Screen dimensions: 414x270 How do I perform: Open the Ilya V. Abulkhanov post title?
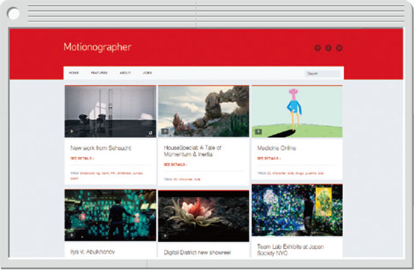tap(92, 252)
